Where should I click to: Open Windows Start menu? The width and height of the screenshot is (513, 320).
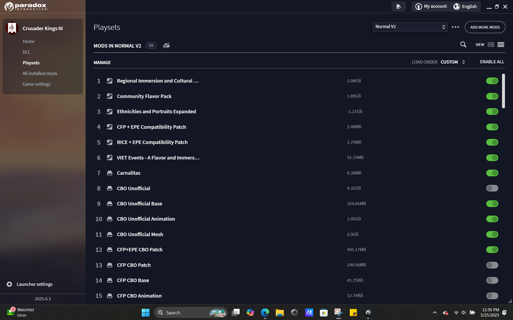coord(146,313)
